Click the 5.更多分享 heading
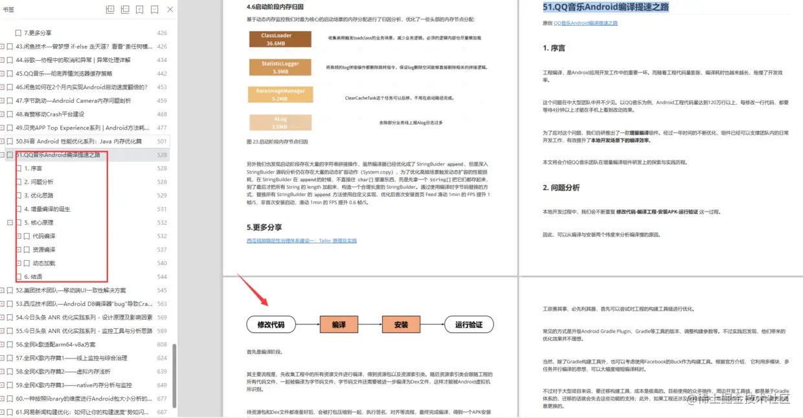Image resolution: width=803 pixels, height=418 pixels. coord(264,227)
